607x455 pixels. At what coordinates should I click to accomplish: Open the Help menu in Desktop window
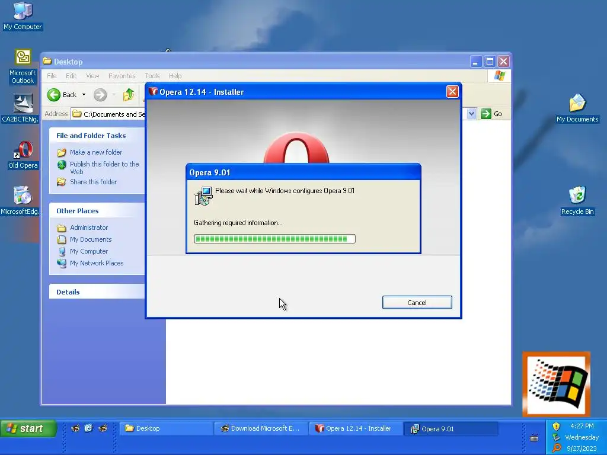pyautogui.click(x=175, y=76)
